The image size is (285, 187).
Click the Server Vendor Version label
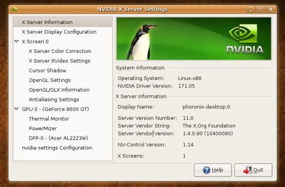pos(146,133)
